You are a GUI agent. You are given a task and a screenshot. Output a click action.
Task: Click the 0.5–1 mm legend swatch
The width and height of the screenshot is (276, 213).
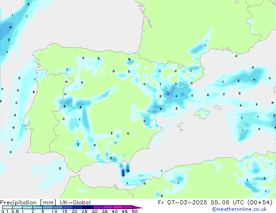coord(17,207)
